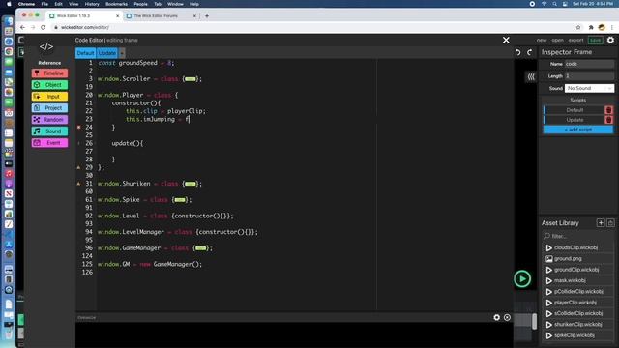Click the green play project button
The height and width of the screenshot is (348, 619).
(522, 279)
